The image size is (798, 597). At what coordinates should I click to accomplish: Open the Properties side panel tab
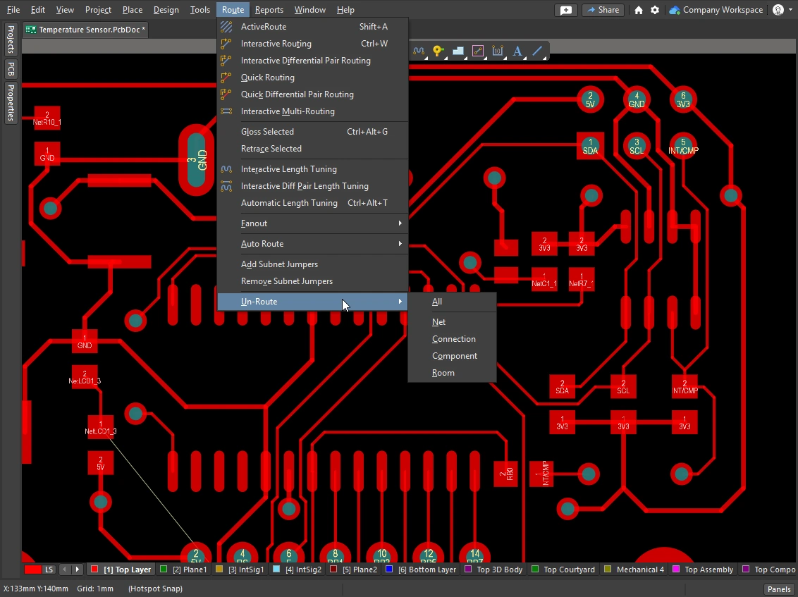pyautogui.click(x=11, y=102)
